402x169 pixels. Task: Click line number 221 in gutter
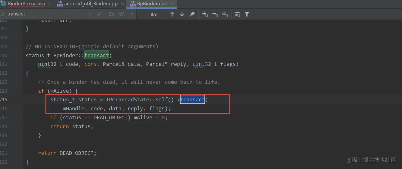pos(3,153)
